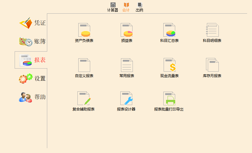252x153 pixels.
Task: Open the 科目明细表 report icon
Action: tap(212, 30)
